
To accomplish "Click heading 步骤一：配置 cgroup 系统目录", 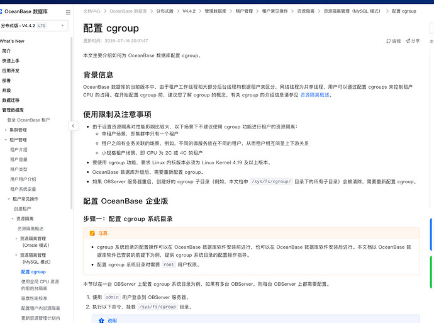I will pyautogui.click(x=128, y=219).
